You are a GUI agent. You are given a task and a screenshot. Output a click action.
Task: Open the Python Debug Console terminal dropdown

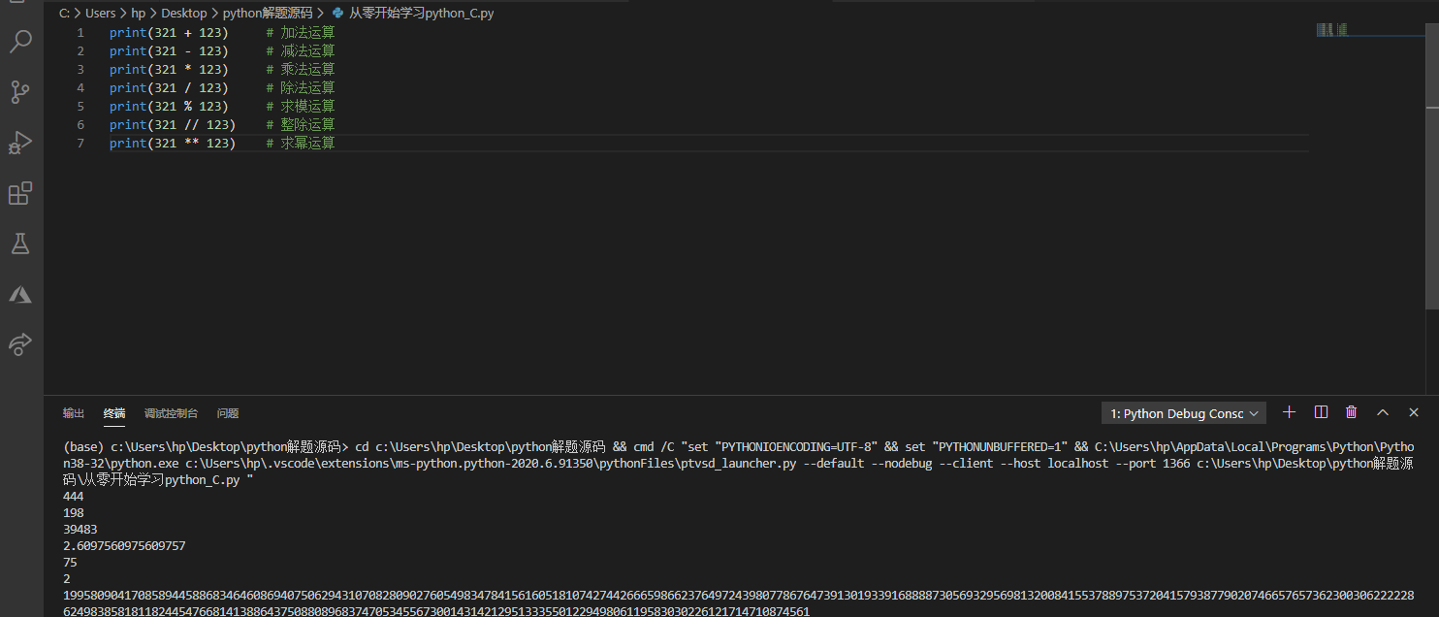[1184, 413]
